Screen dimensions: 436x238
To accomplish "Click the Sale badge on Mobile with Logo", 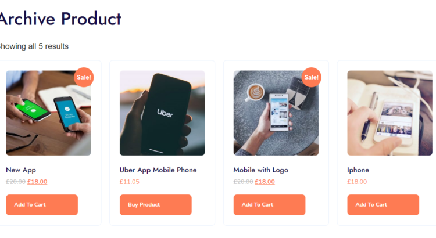I will click(x=312, y=77).
